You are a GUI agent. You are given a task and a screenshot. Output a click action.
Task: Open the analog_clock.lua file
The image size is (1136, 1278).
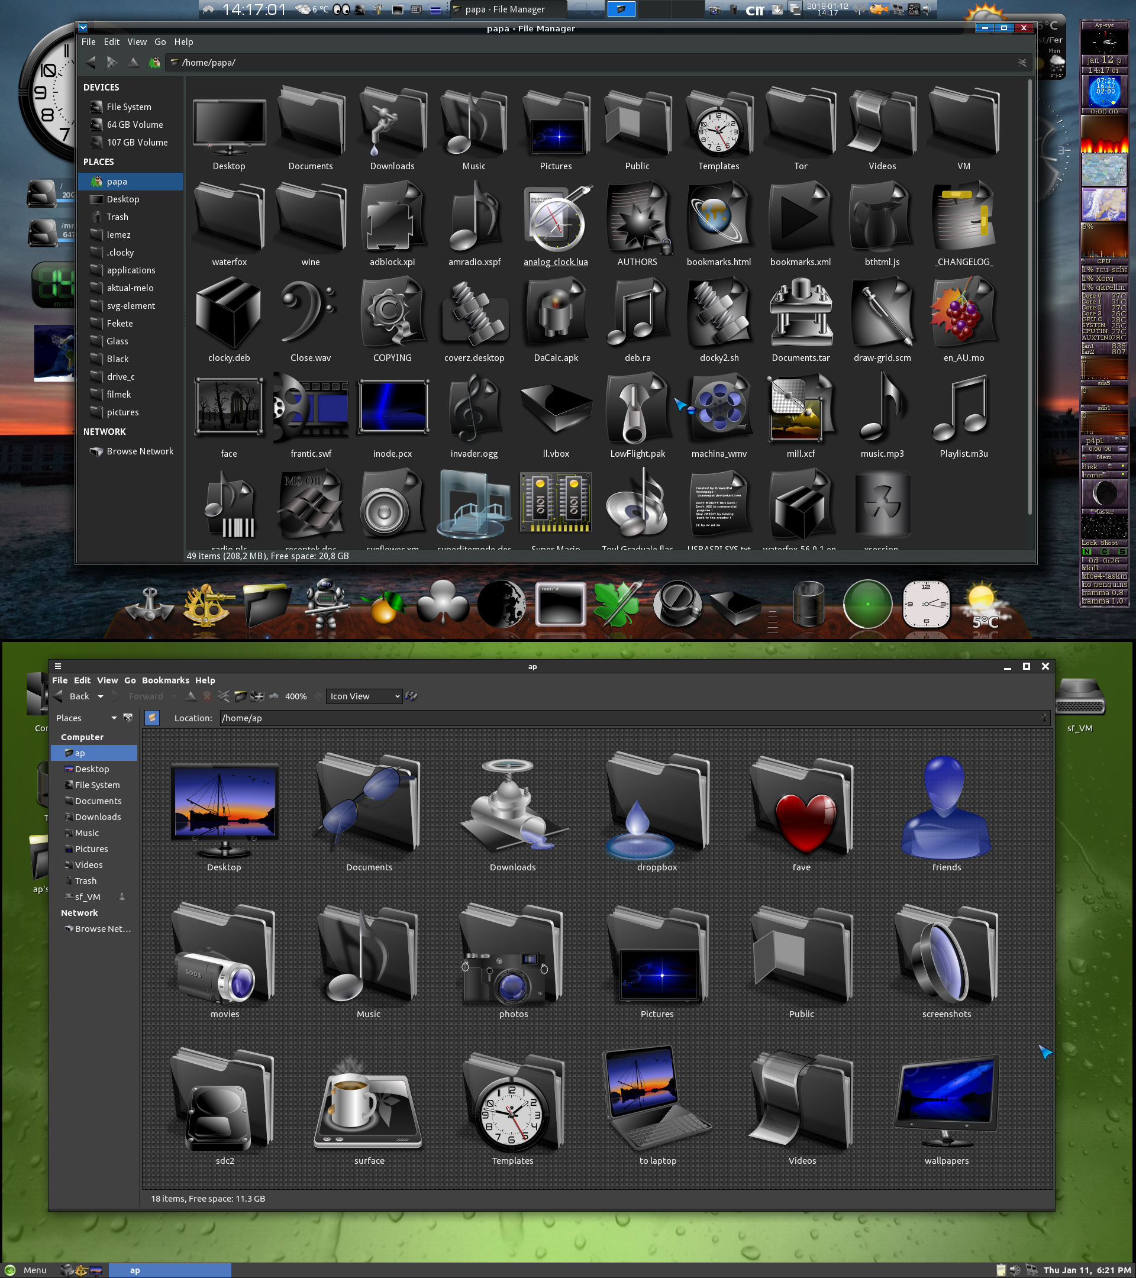[x=555, y=225]
